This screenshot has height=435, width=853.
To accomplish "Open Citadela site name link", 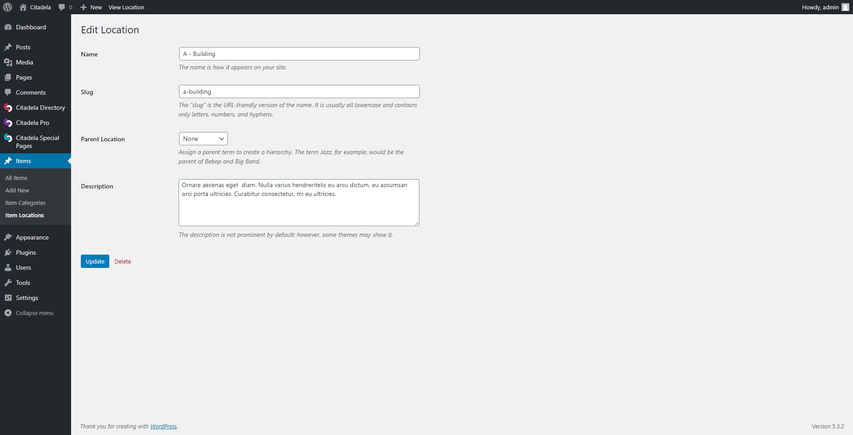I will coord(40,7).
